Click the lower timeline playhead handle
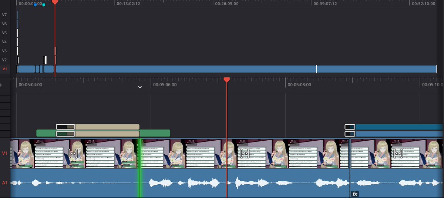 coord(227,80)
